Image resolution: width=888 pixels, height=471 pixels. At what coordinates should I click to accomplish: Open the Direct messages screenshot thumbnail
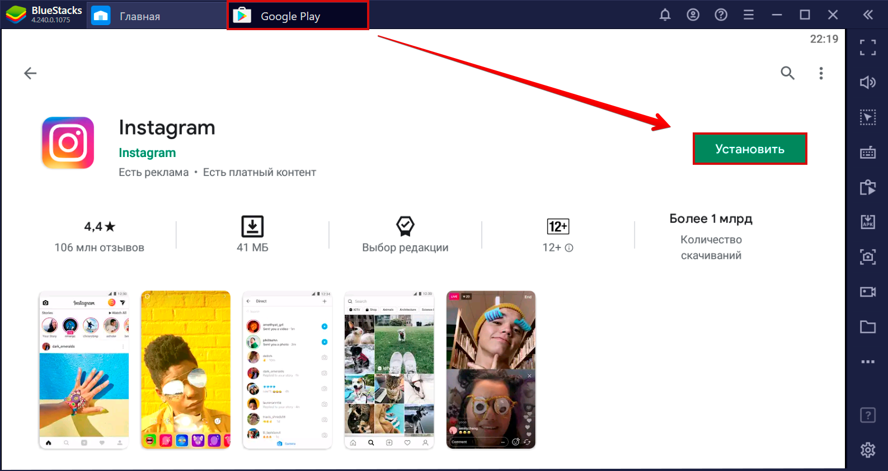click(x=288, y=370)
